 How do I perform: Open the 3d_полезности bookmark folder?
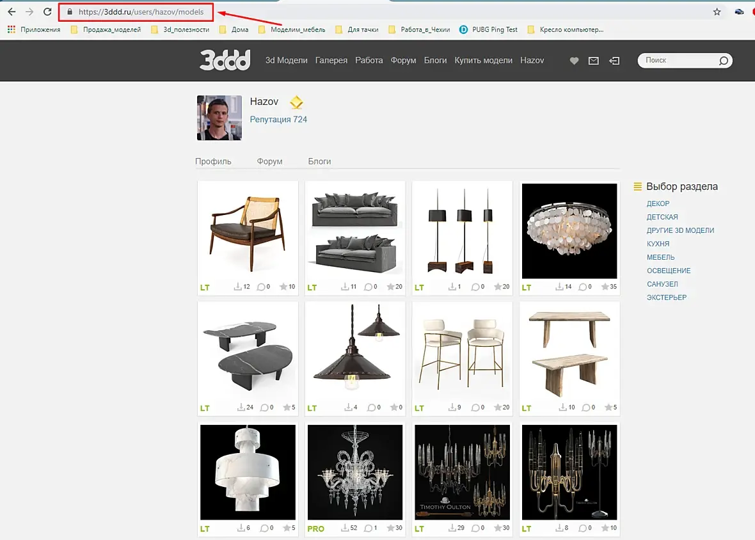(x=180, y=29)
